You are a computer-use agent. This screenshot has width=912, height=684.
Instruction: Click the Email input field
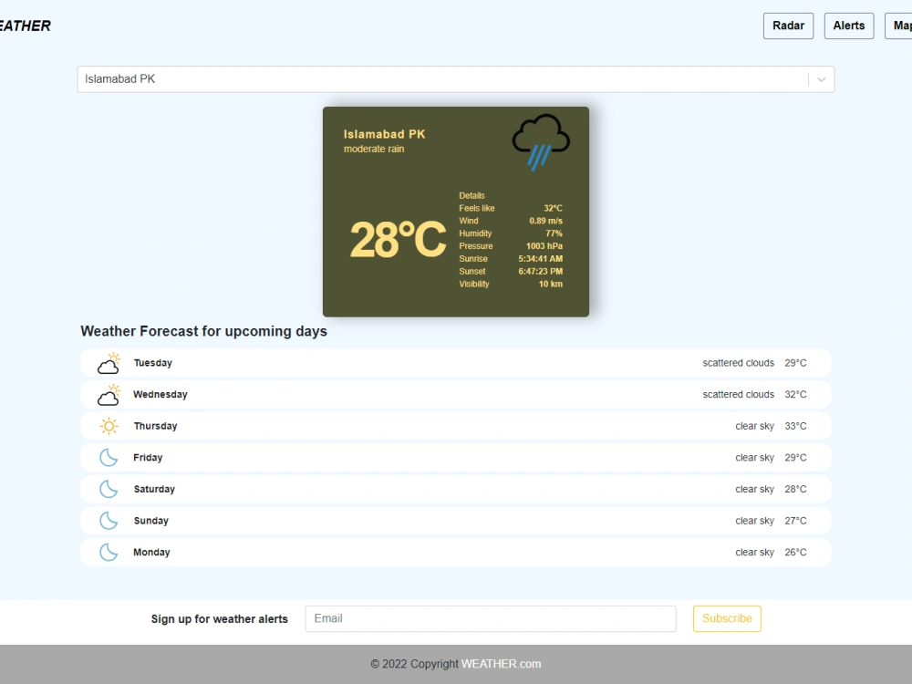pyautogui.click(x=491, y=618)
